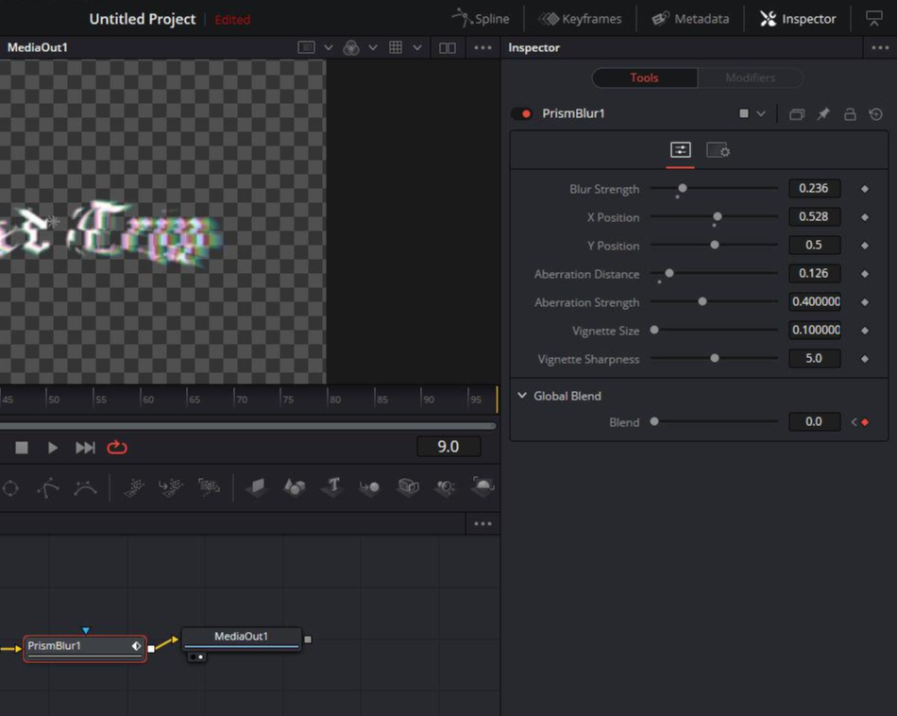Open the Metadata panel
Screen dimensions: 897x716
click(x=690, y=19)
